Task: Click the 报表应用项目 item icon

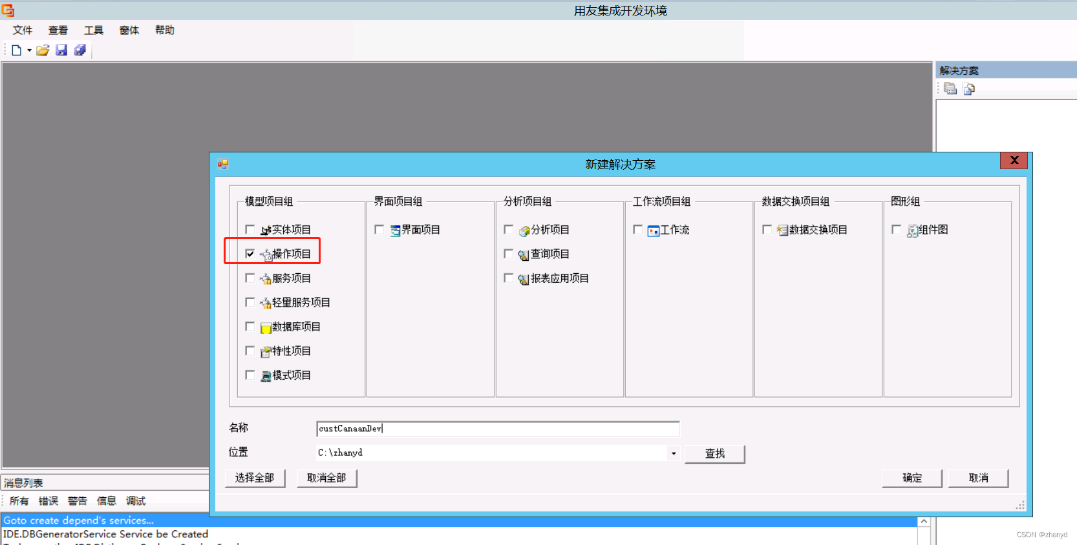Action: 524,279
